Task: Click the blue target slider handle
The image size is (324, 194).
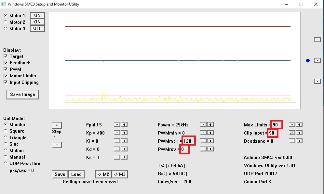Action: 308,60
